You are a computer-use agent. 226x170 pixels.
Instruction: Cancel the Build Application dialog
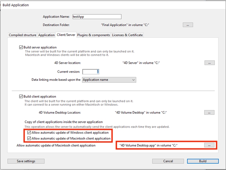click(x=168, y=161)
